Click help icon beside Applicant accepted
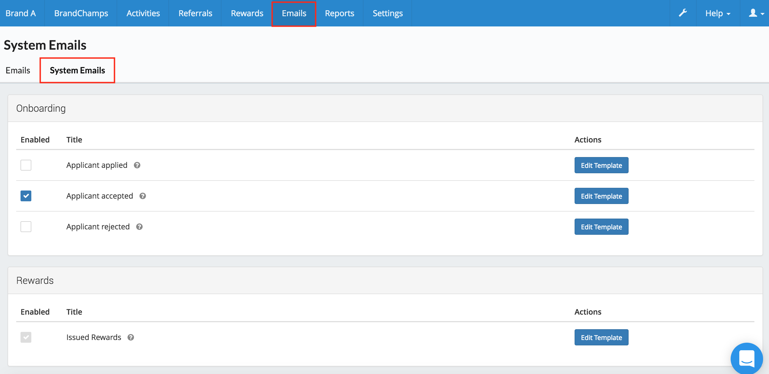 pyautogui.click(x=142, y=196)
